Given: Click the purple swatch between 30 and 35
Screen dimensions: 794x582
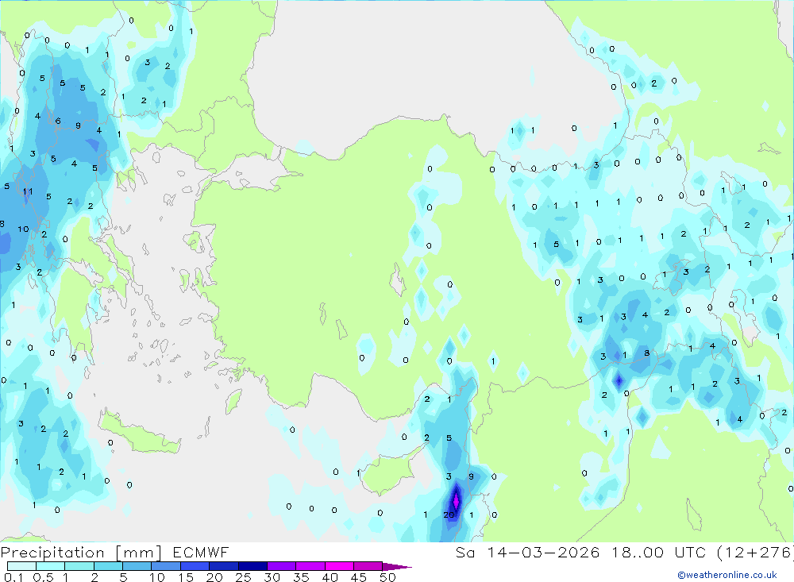Looking at the screenshot, I should [x=282, y=566].
